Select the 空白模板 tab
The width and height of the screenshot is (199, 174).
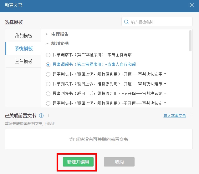23,61
